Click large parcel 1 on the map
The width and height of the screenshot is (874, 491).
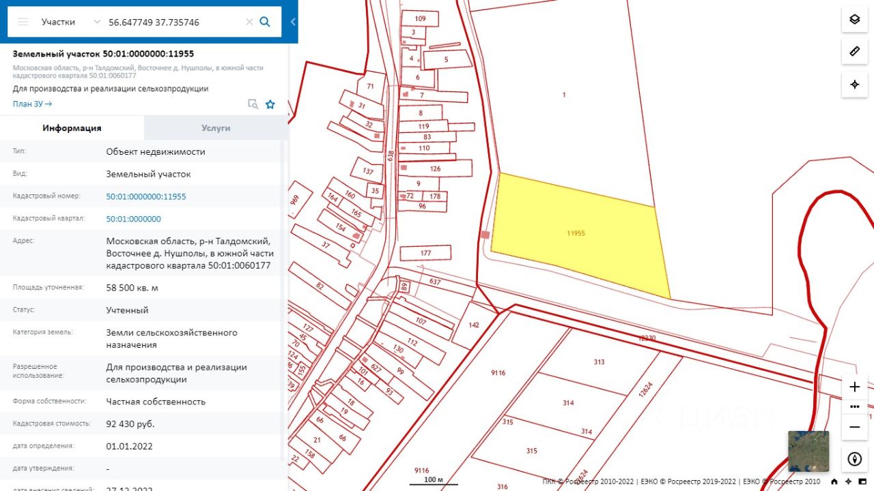click(x=564, y=95)
